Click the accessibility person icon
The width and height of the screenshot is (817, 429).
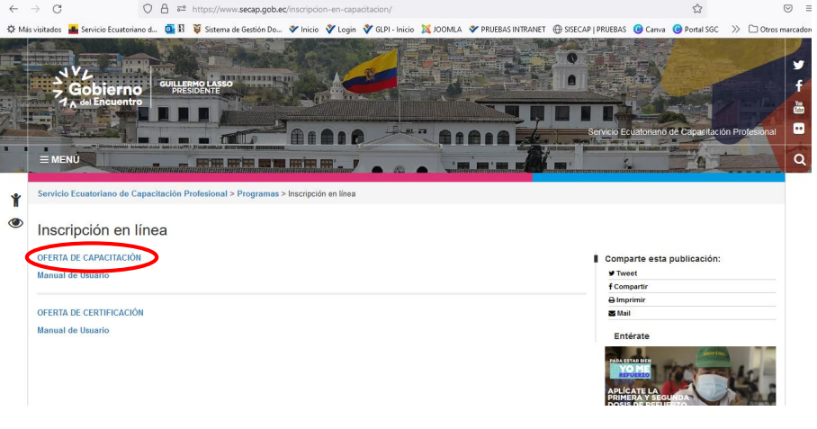point(15,200)
